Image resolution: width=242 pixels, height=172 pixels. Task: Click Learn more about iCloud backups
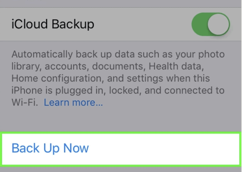(74, 103)
